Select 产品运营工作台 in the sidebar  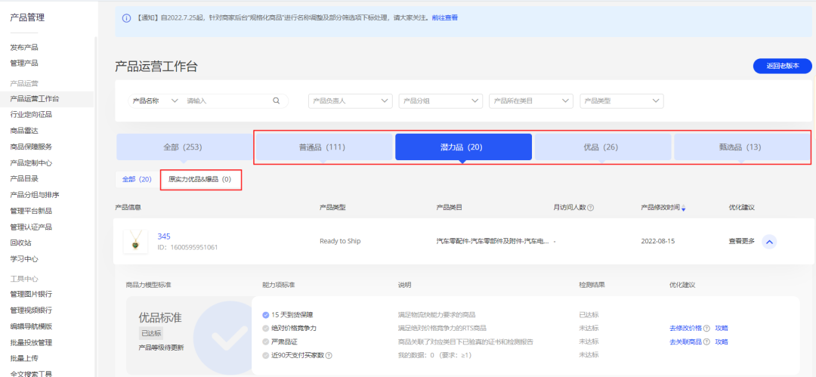(35, 99)
